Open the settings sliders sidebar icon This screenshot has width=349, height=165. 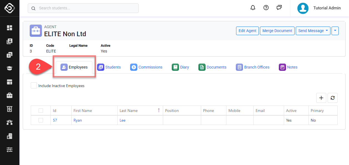[10, 150]
